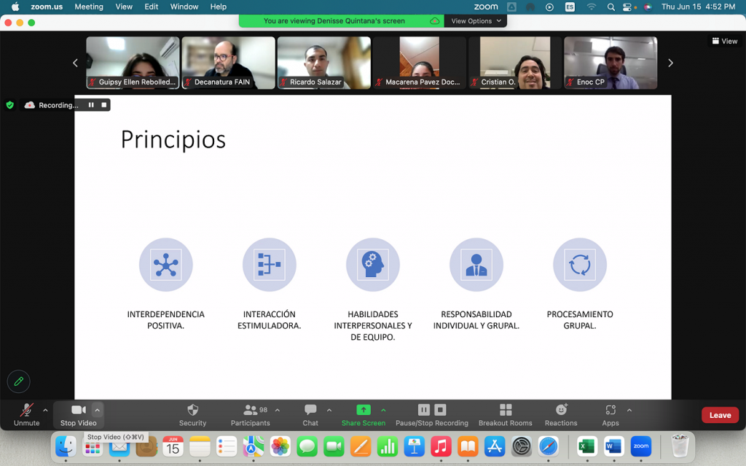Viewport: 746px width, 466px height.
Task: Click the green Share Screen icon
Action: tap(363, 411)
